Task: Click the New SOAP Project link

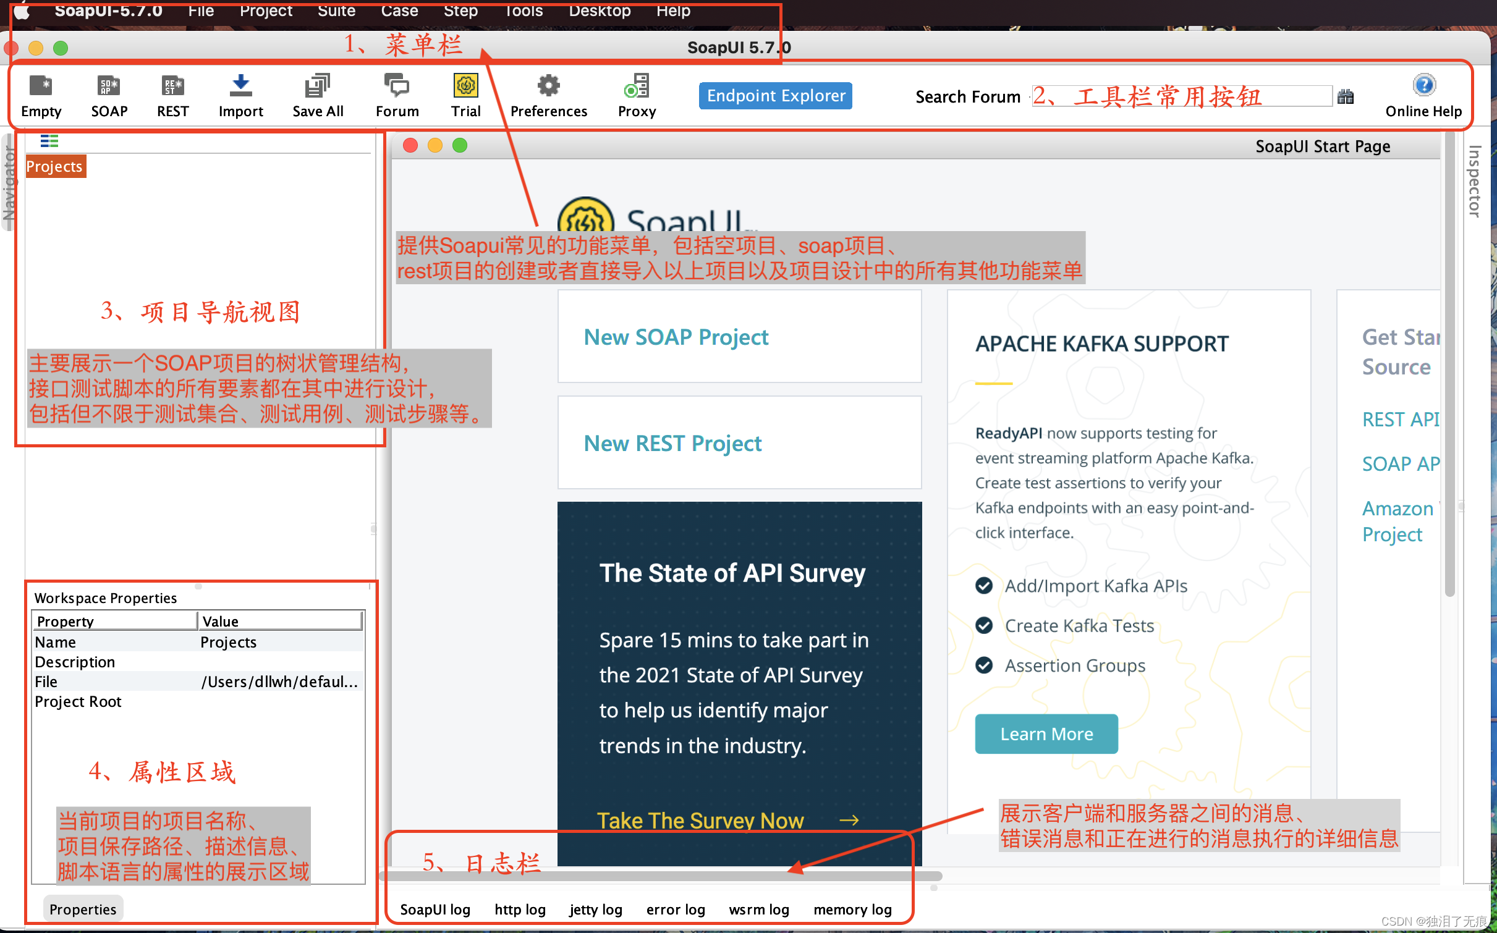Action: (x=676, y=337)
